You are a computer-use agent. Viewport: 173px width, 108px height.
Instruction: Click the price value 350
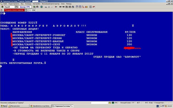[129, 44]
